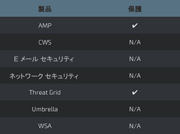Click the N/A value for E メール セキュリティ
180x134 pixels.
click(135, 59)
